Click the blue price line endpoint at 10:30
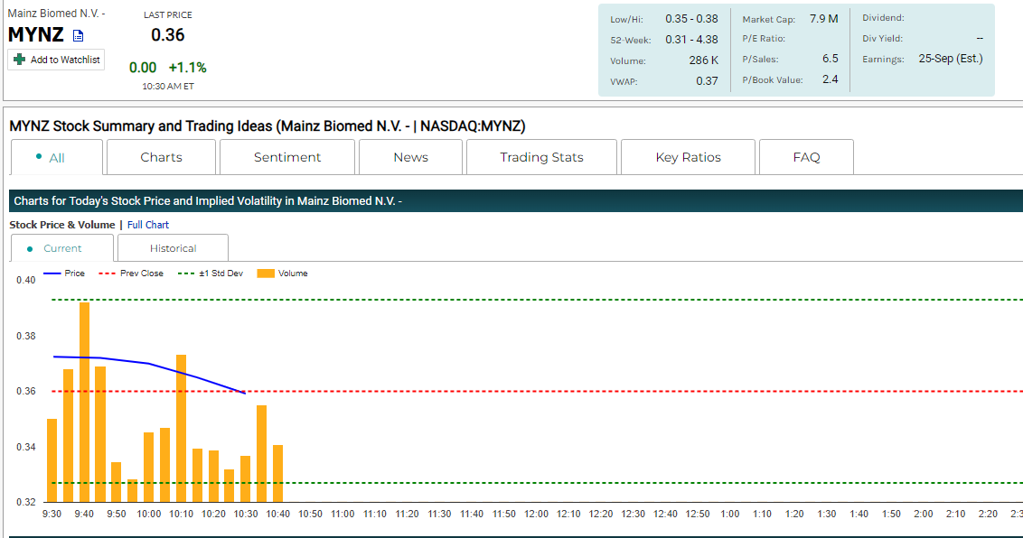Viewport: 1023px width, 538px height. coord(245,393)
